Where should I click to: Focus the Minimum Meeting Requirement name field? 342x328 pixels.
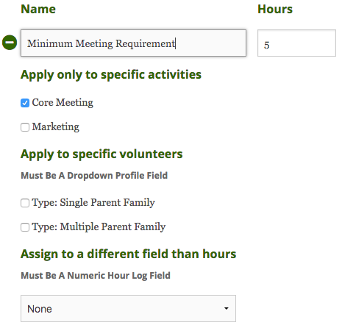[x=133, y=43]
